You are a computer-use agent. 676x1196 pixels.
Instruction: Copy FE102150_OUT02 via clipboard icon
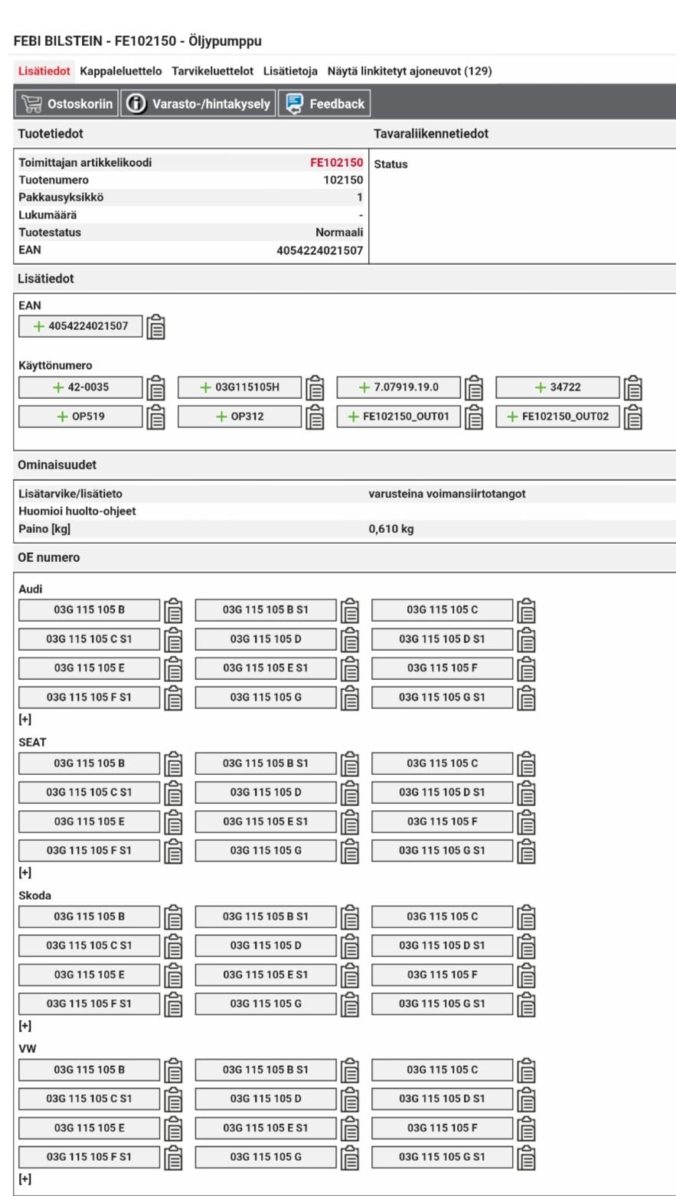[633, 417]
